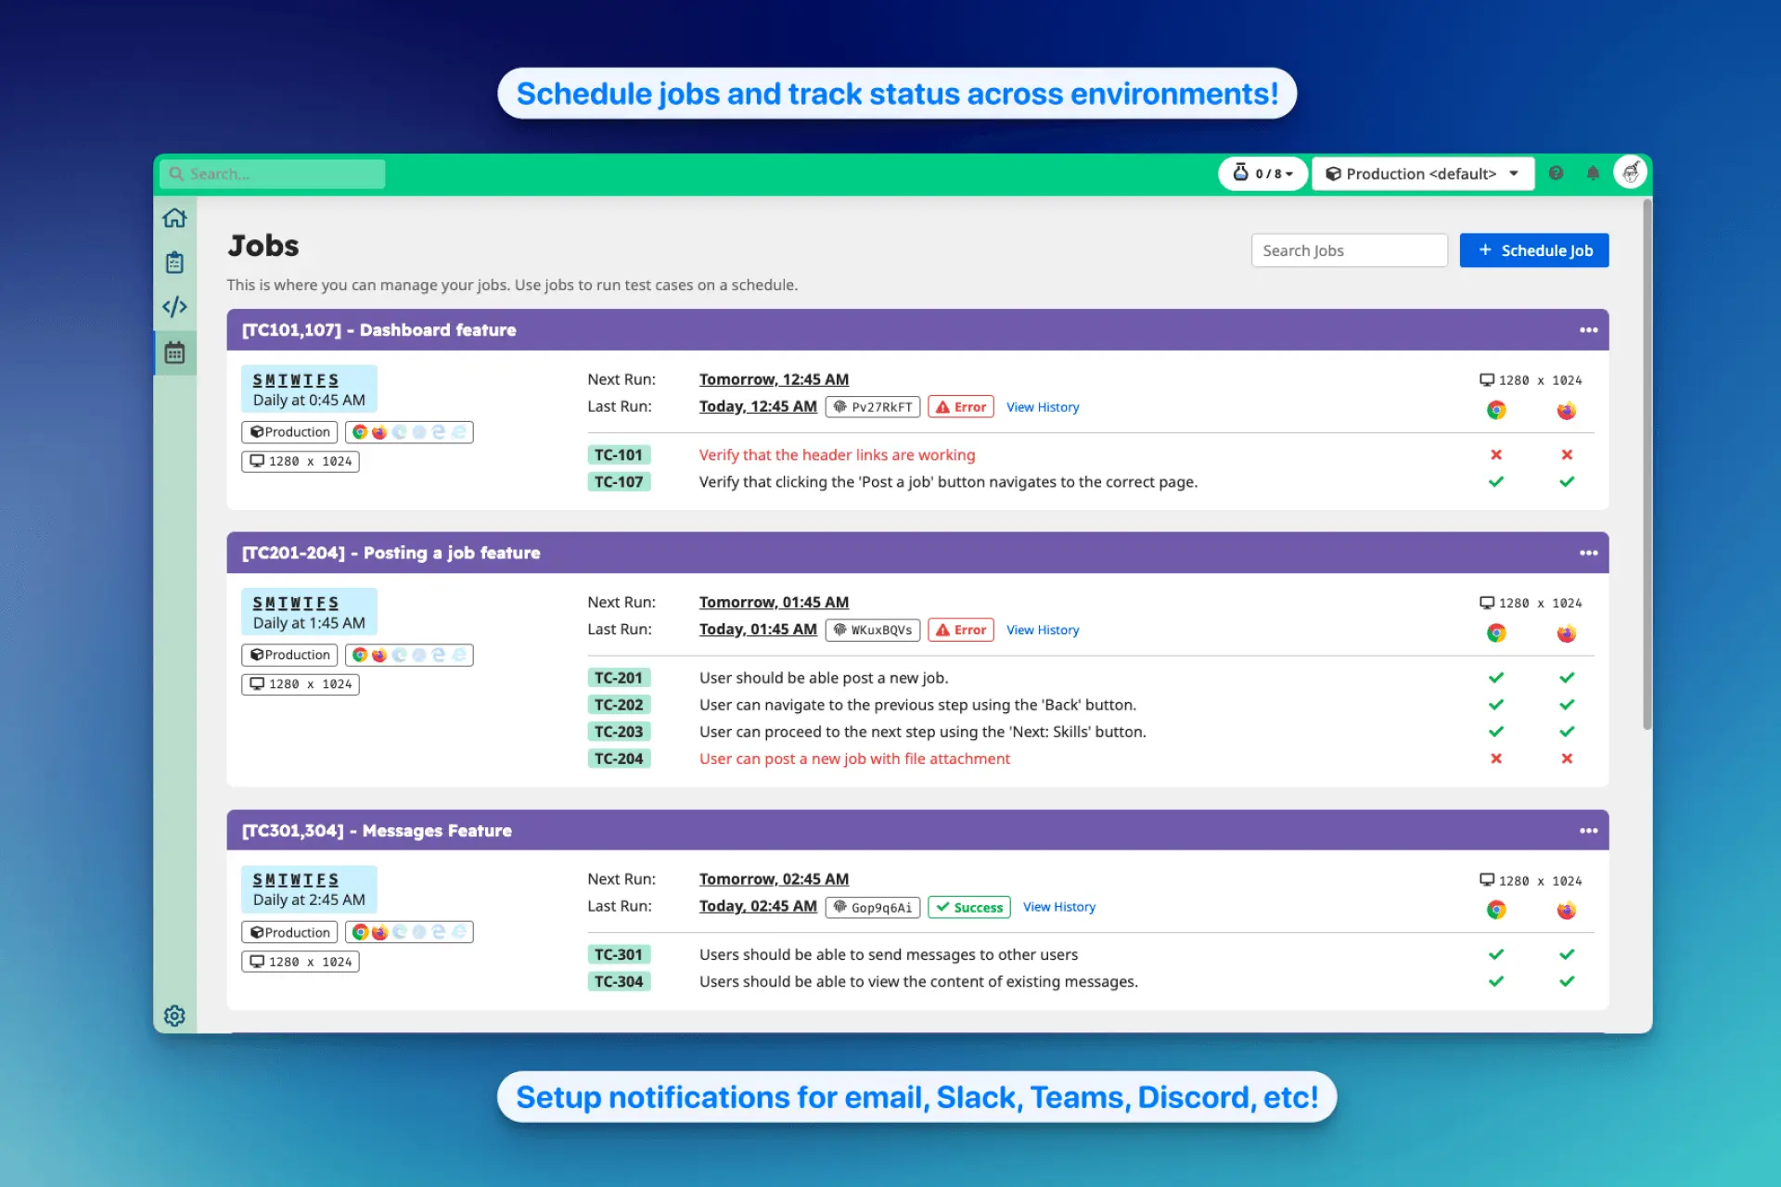Click Daily at 2:45 AM schedule badge
Screen dimensions: 1781x1187
pos(309,889)
